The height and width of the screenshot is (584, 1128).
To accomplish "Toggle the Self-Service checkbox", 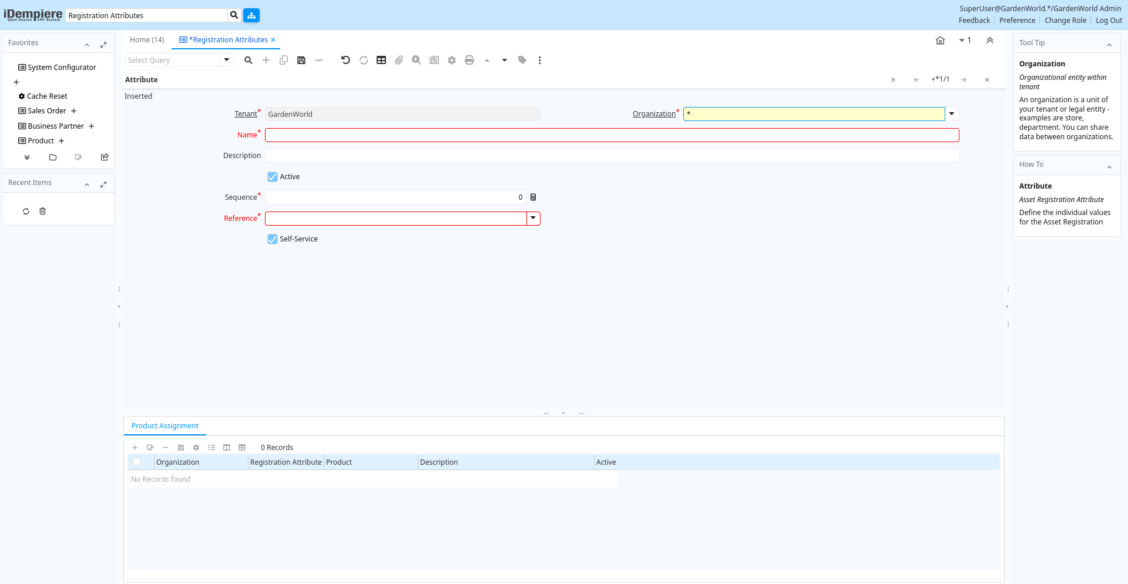I will (x=273, y=239).
